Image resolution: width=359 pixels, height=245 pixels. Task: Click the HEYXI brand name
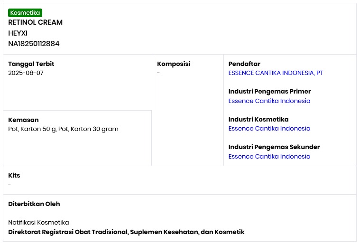[x=18, y=33]
